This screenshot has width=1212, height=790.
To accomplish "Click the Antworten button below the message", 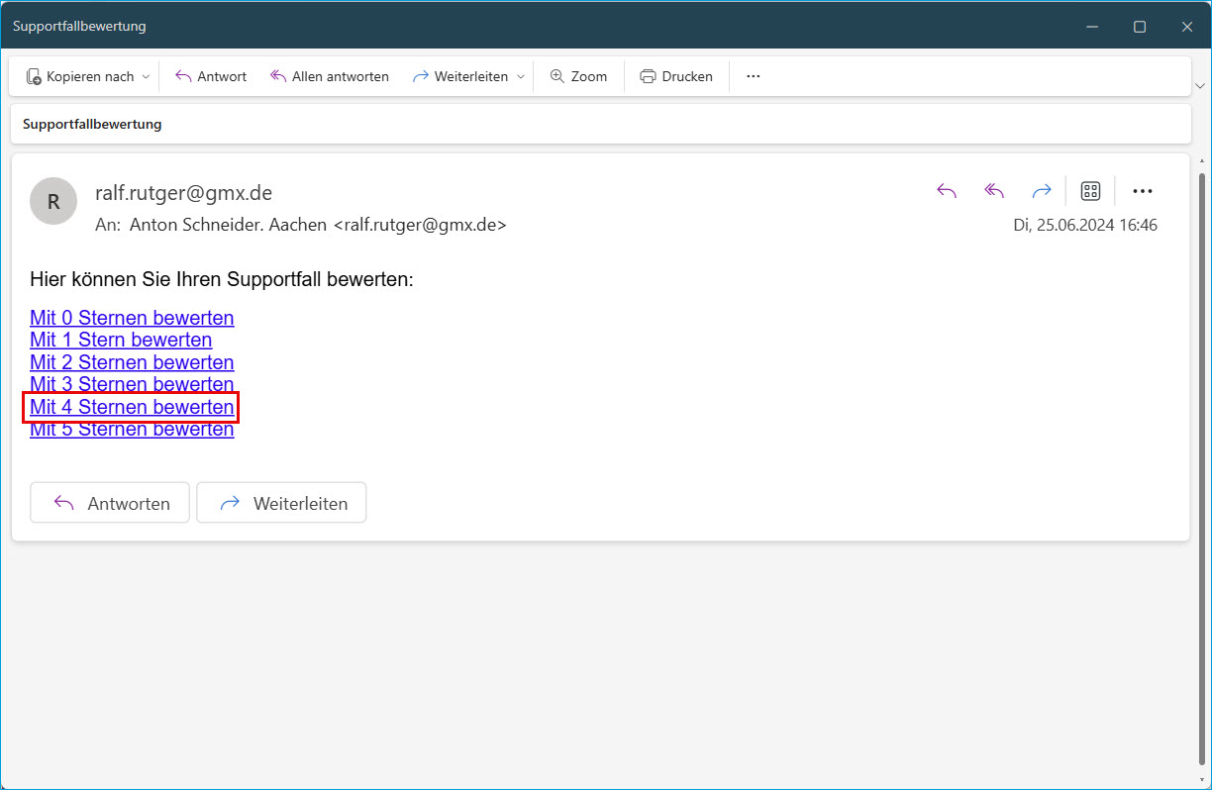I will (110, 503).
